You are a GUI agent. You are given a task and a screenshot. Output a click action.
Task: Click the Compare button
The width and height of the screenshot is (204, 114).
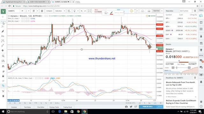49,11
